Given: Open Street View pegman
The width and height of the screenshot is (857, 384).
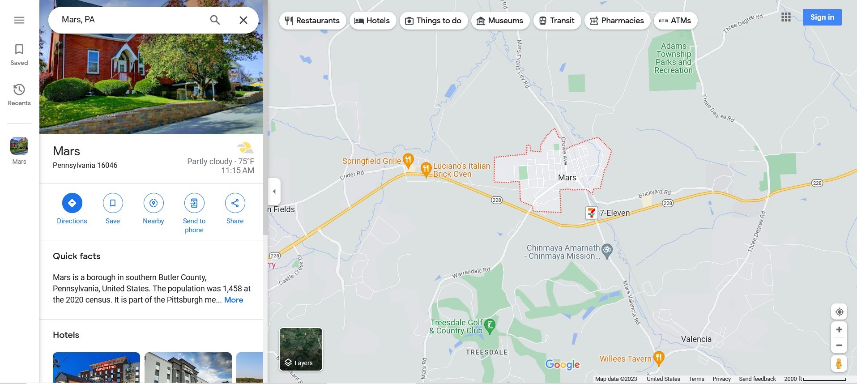Looking at the screenshot, I should click(x=839, y=363).
